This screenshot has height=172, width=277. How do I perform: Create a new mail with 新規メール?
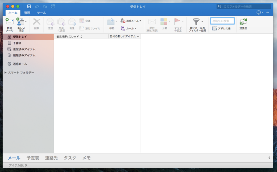pyautogui.click(x=9, y=25)
